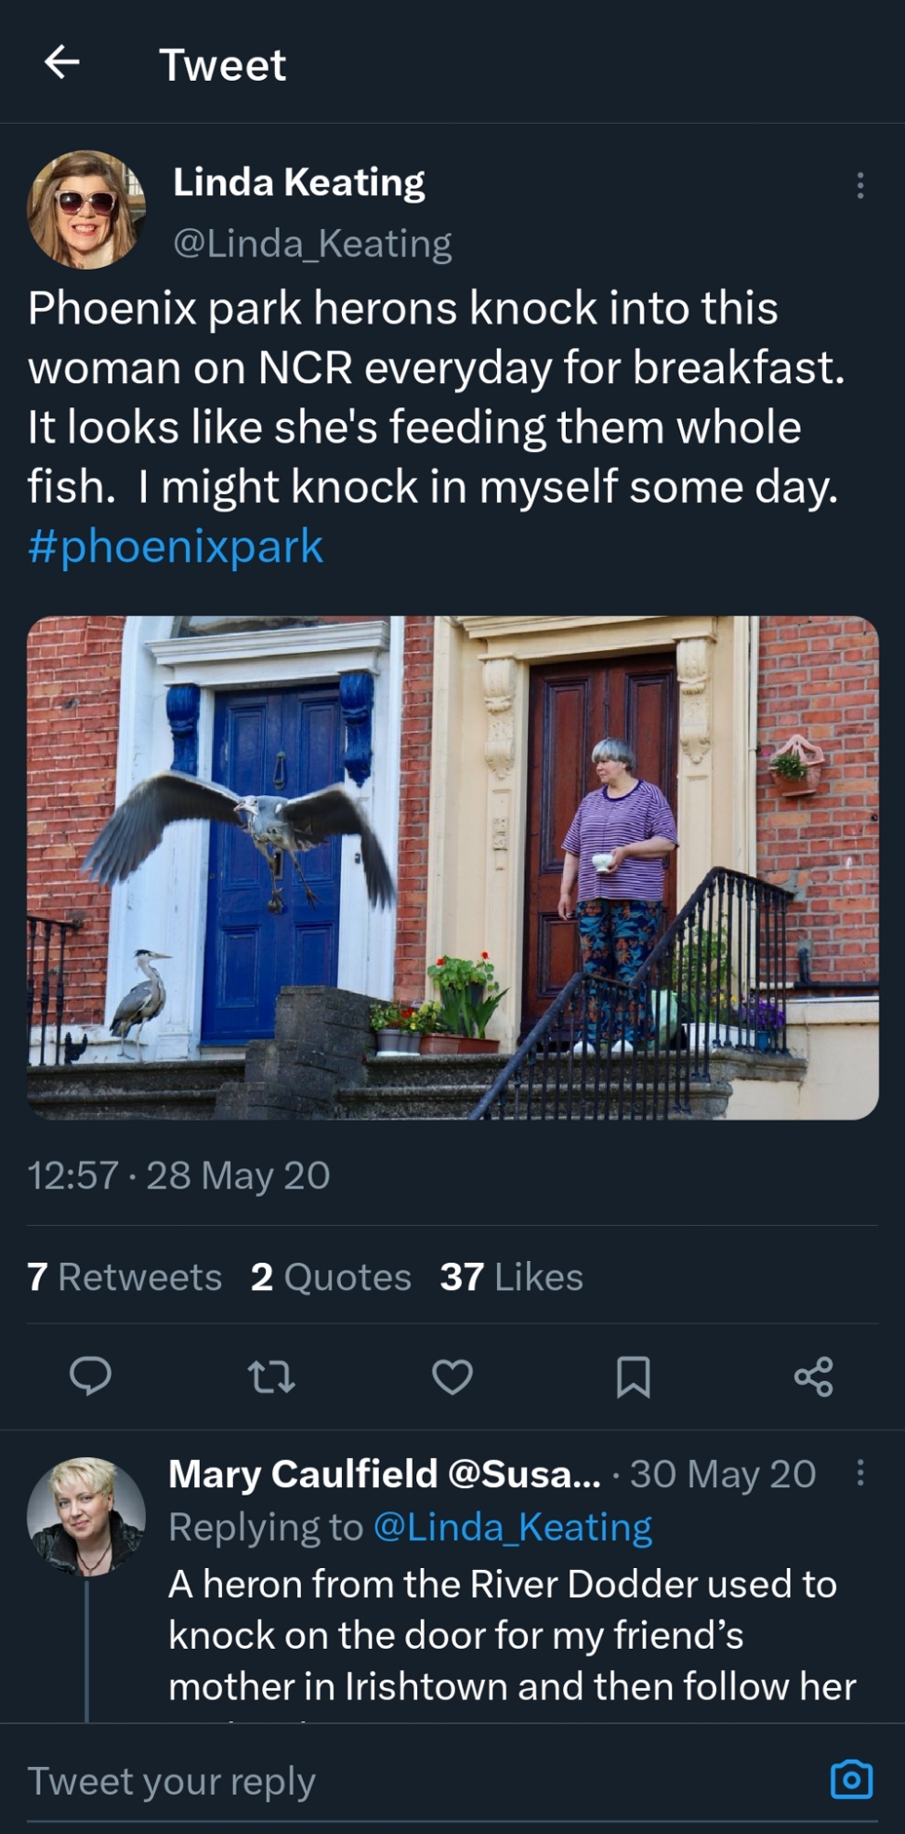Open the main tweet's three-dot menu
This screenshot has width=905, height=1834.
click(x=859, y=186)
